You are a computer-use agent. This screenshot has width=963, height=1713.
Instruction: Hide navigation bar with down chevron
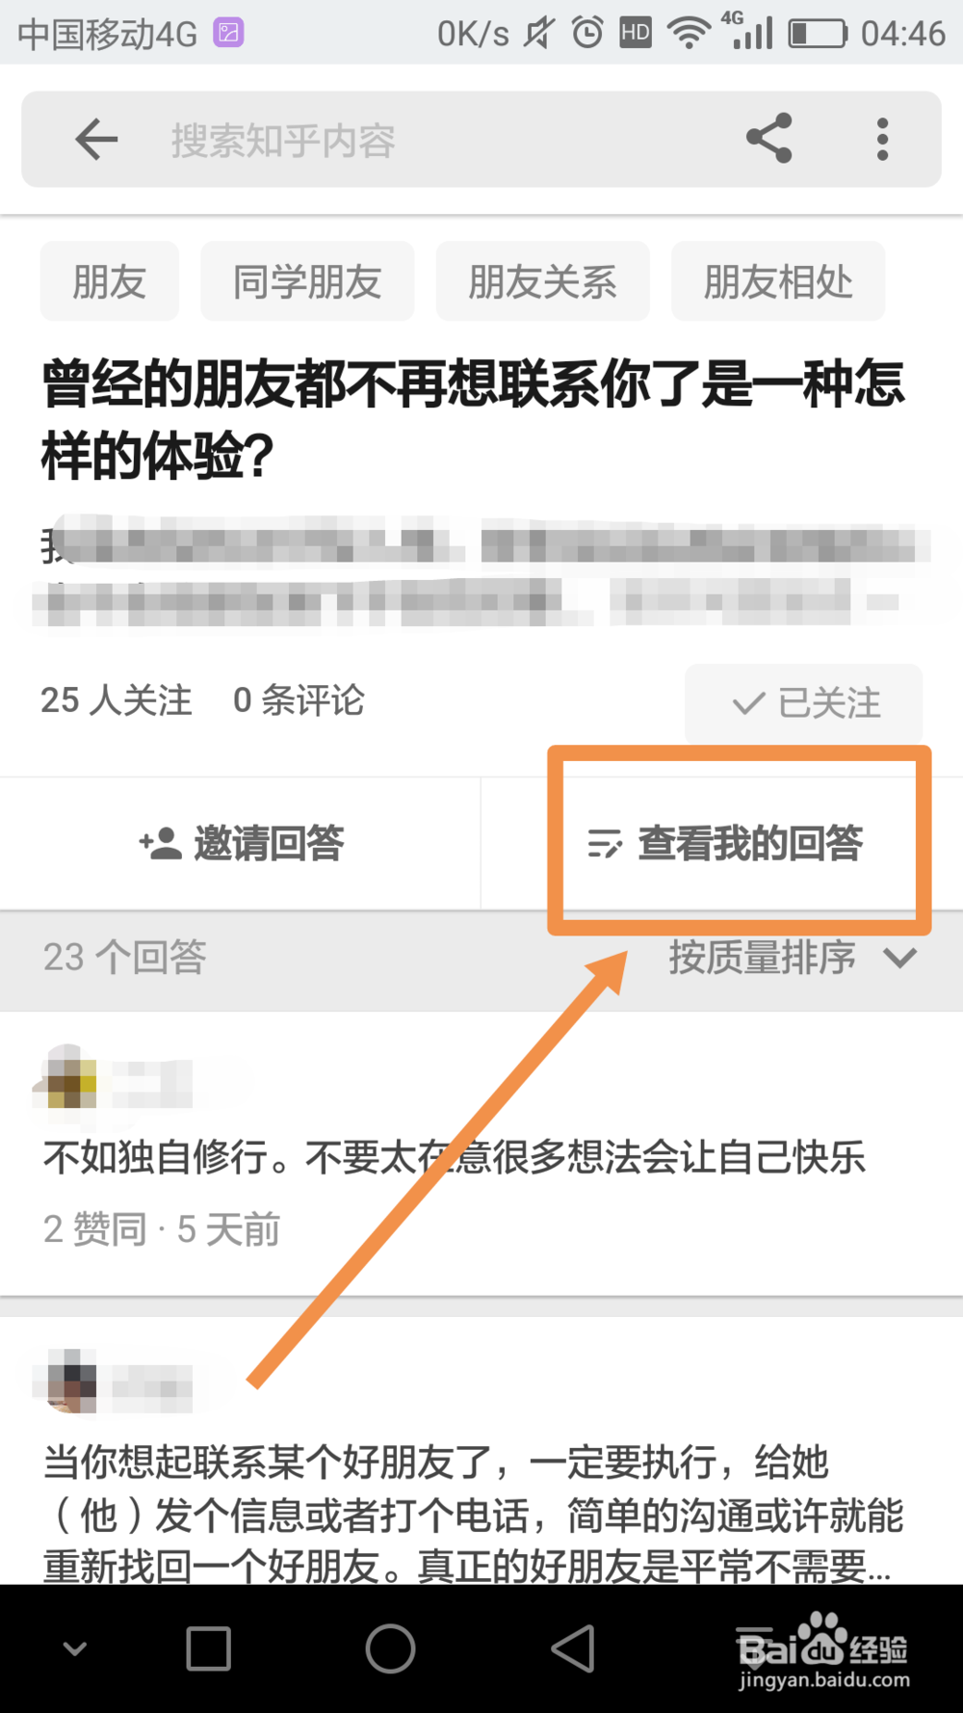coord(74,1648)
